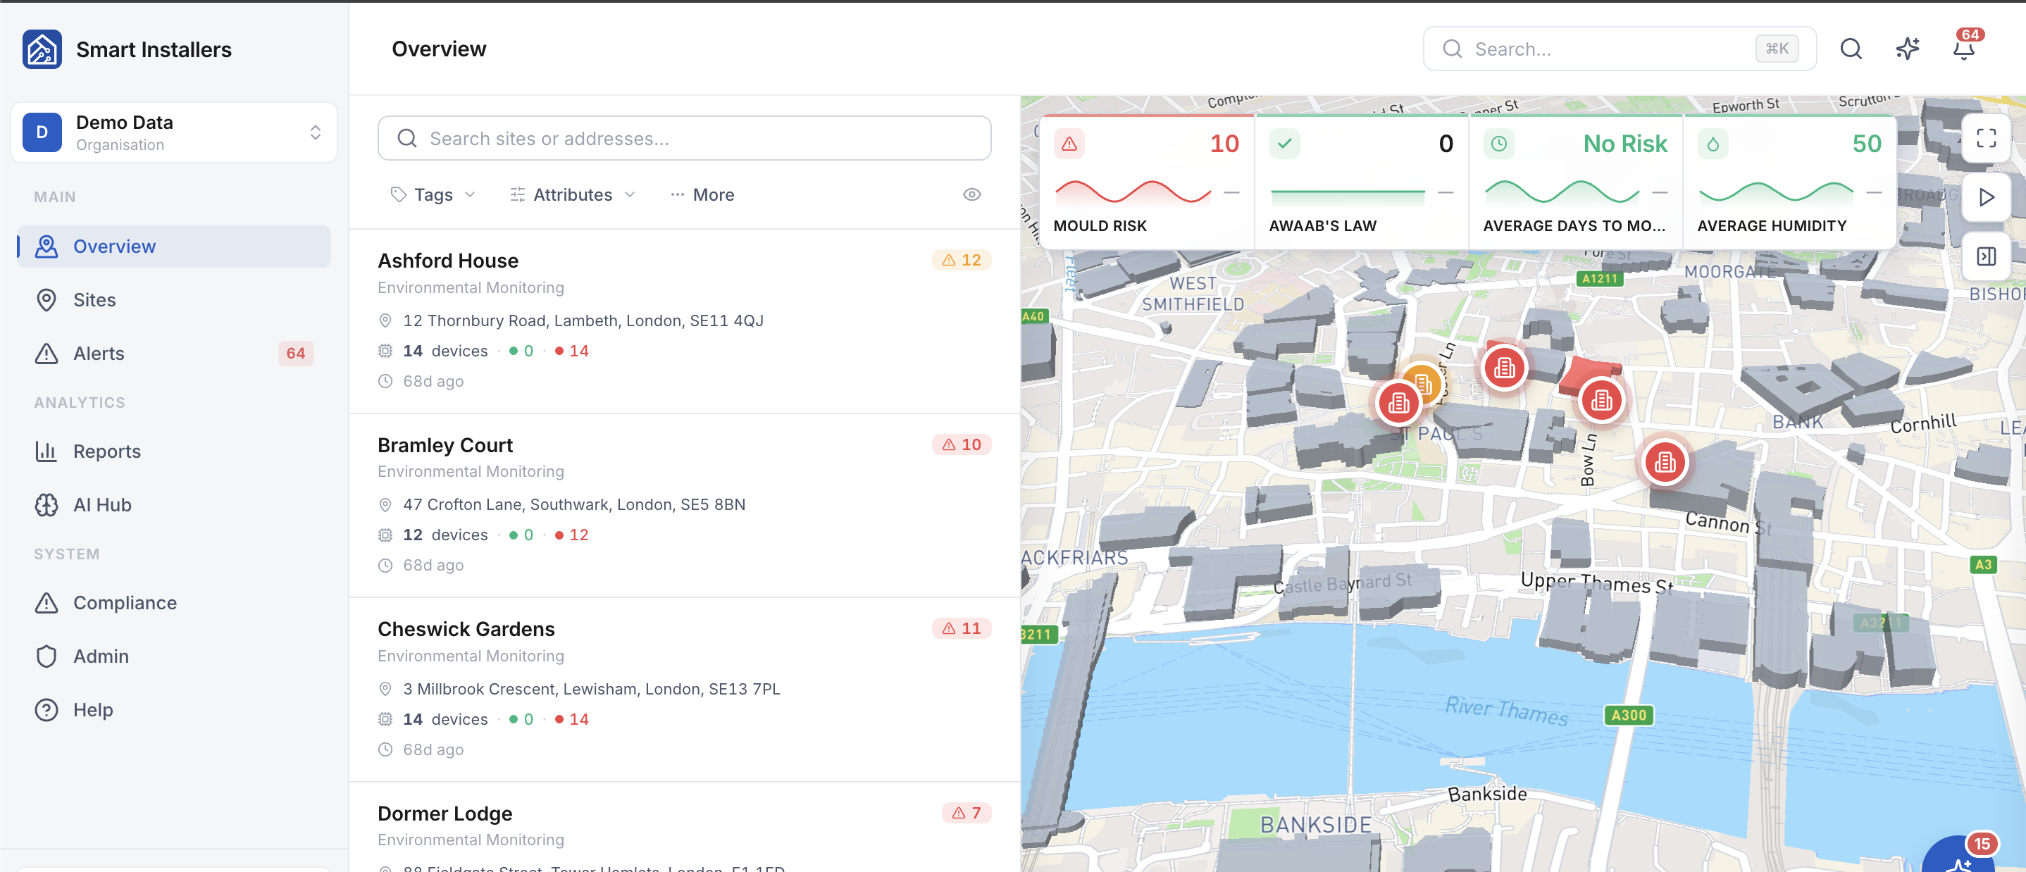Click the Mould Risk warning icon

coord(1069,144)
